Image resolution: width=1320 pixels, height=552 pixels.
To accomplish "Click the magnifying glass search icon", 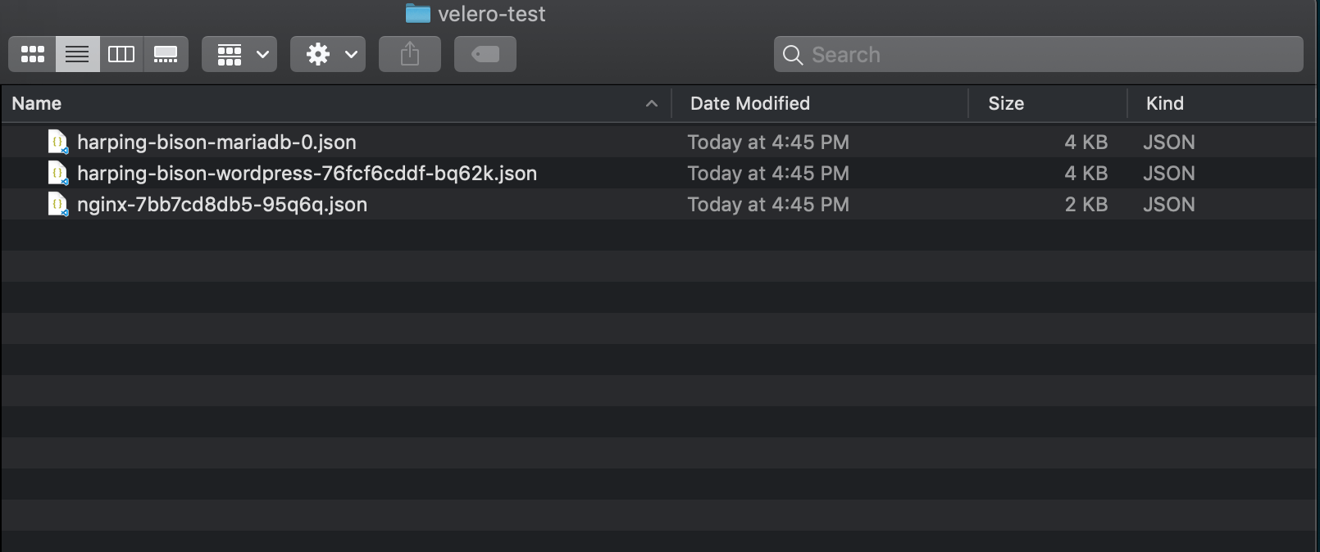I will pyautogui.click(x=793, y=55).
